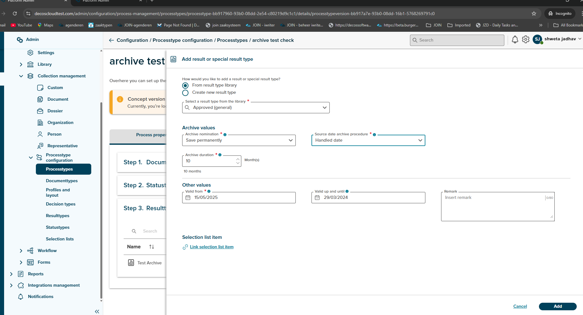Click the Link selection list item link
The height and width of the screenshot is (315, 583).
(211, 247)
